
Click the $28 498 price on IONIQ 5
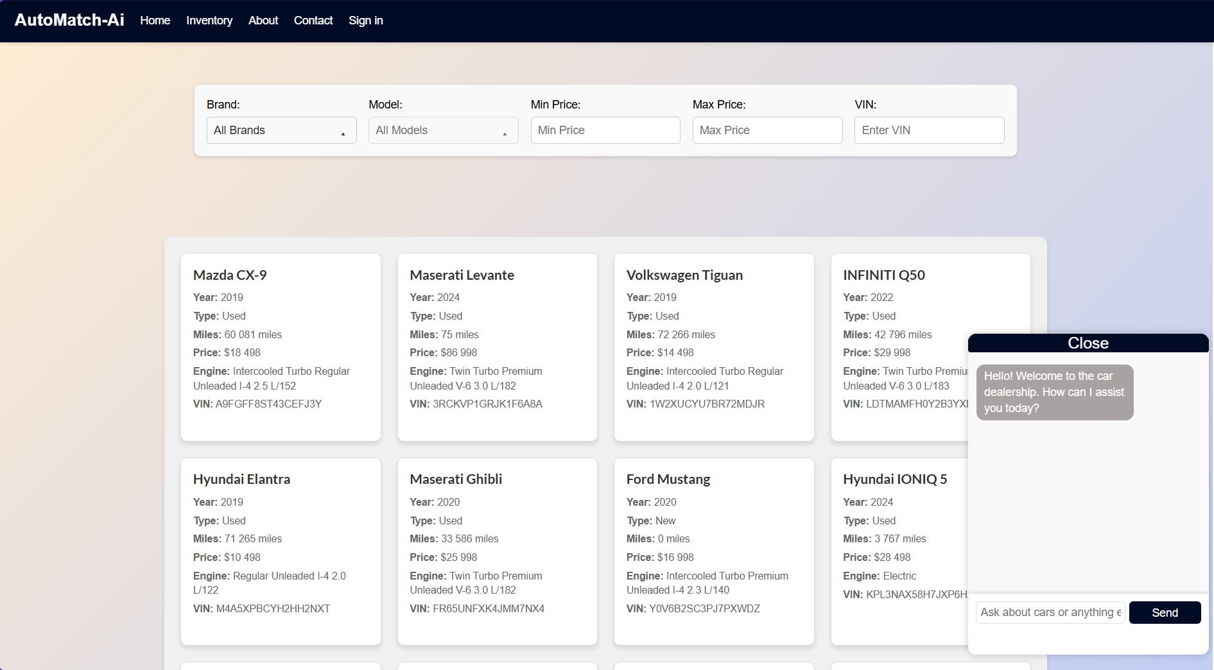click(x=892, y=558)
